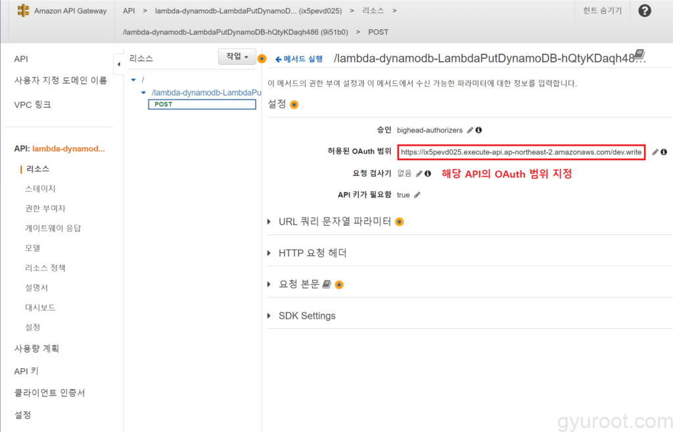Select 스테이지 in the sidebar menu
The width and height of the screenshot is (673, 432).
pos(40,189)
